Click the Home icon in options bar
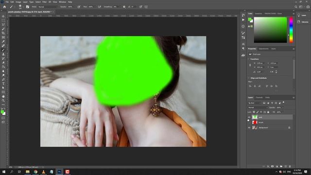Screen dimensions: 311x175 4,7
